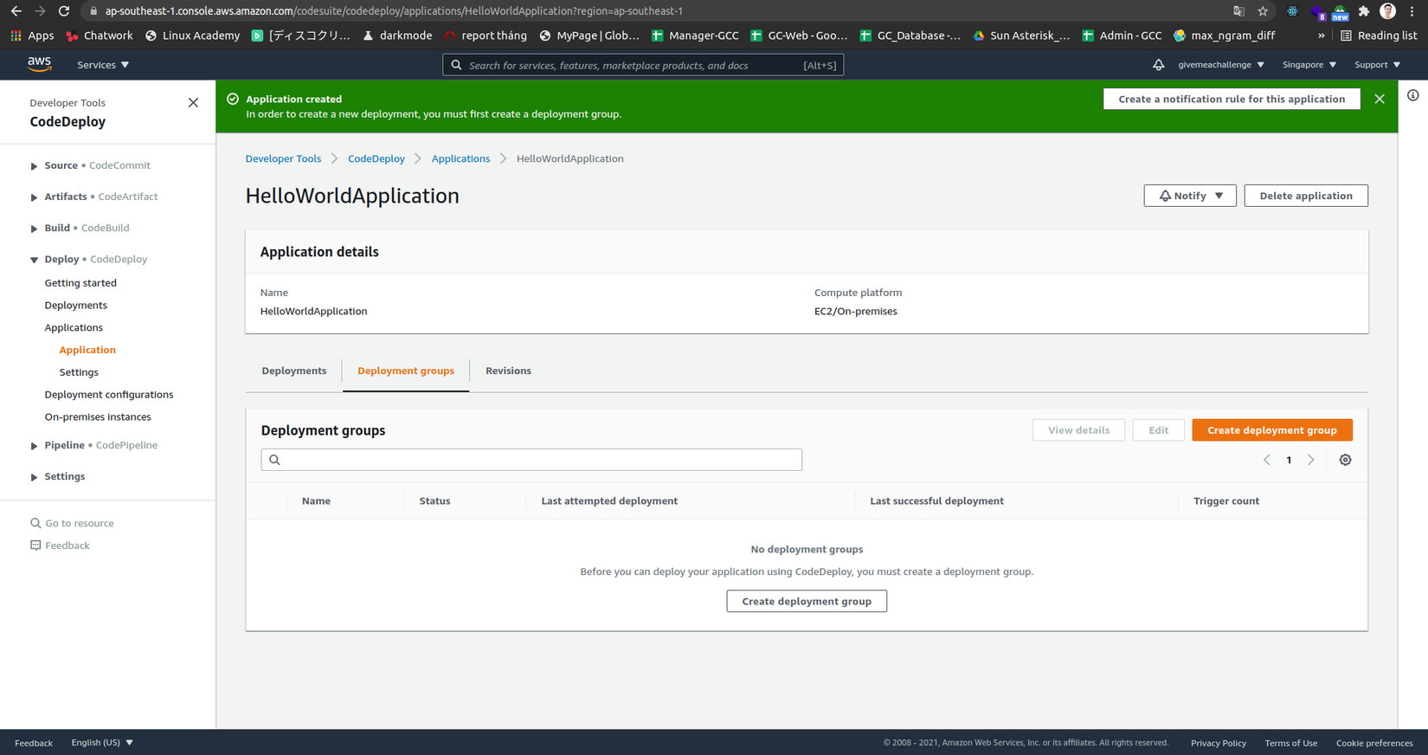
Task: Open the darkmode bookmark
Action: pyautogui.click(x=397, y=35)
